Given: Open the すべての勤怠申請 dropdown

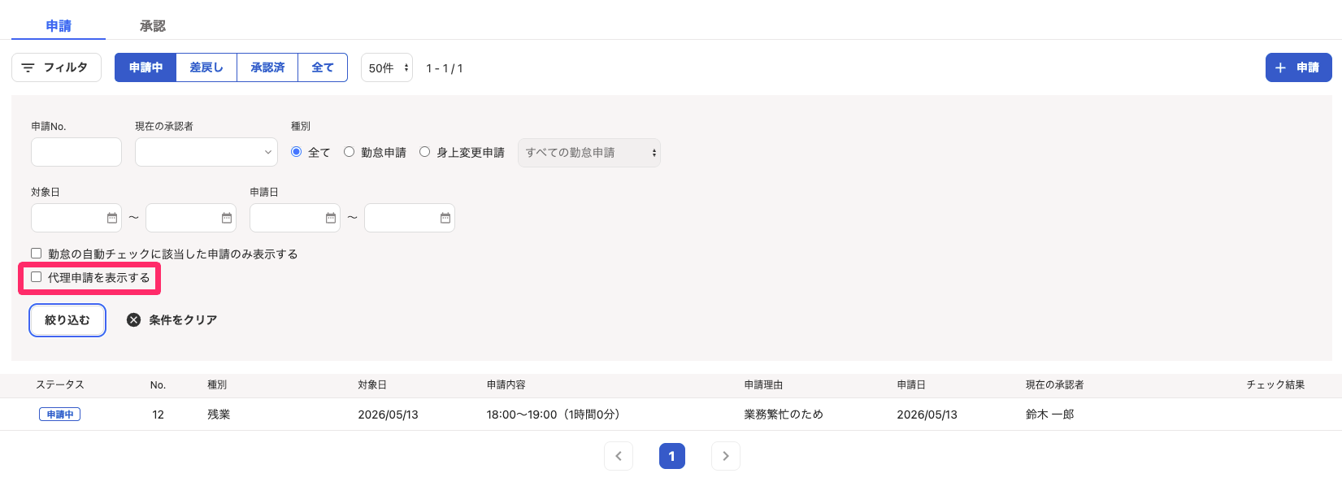Looking at the screenshot, I should click(589, 152).
